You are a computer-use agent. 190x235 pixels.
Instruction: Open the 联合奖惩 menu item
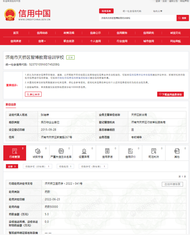click(69, 41)
